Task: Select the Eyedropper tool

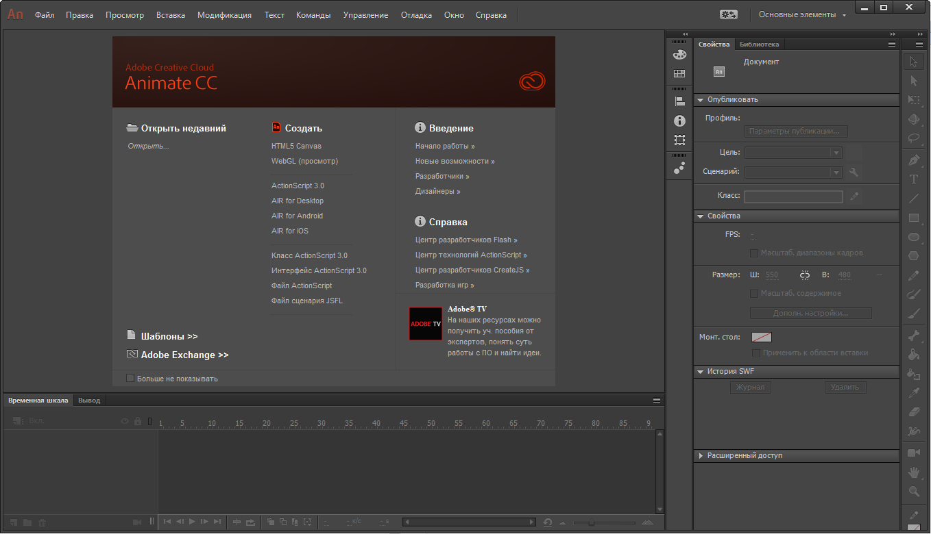Action: tap(914, 393)
